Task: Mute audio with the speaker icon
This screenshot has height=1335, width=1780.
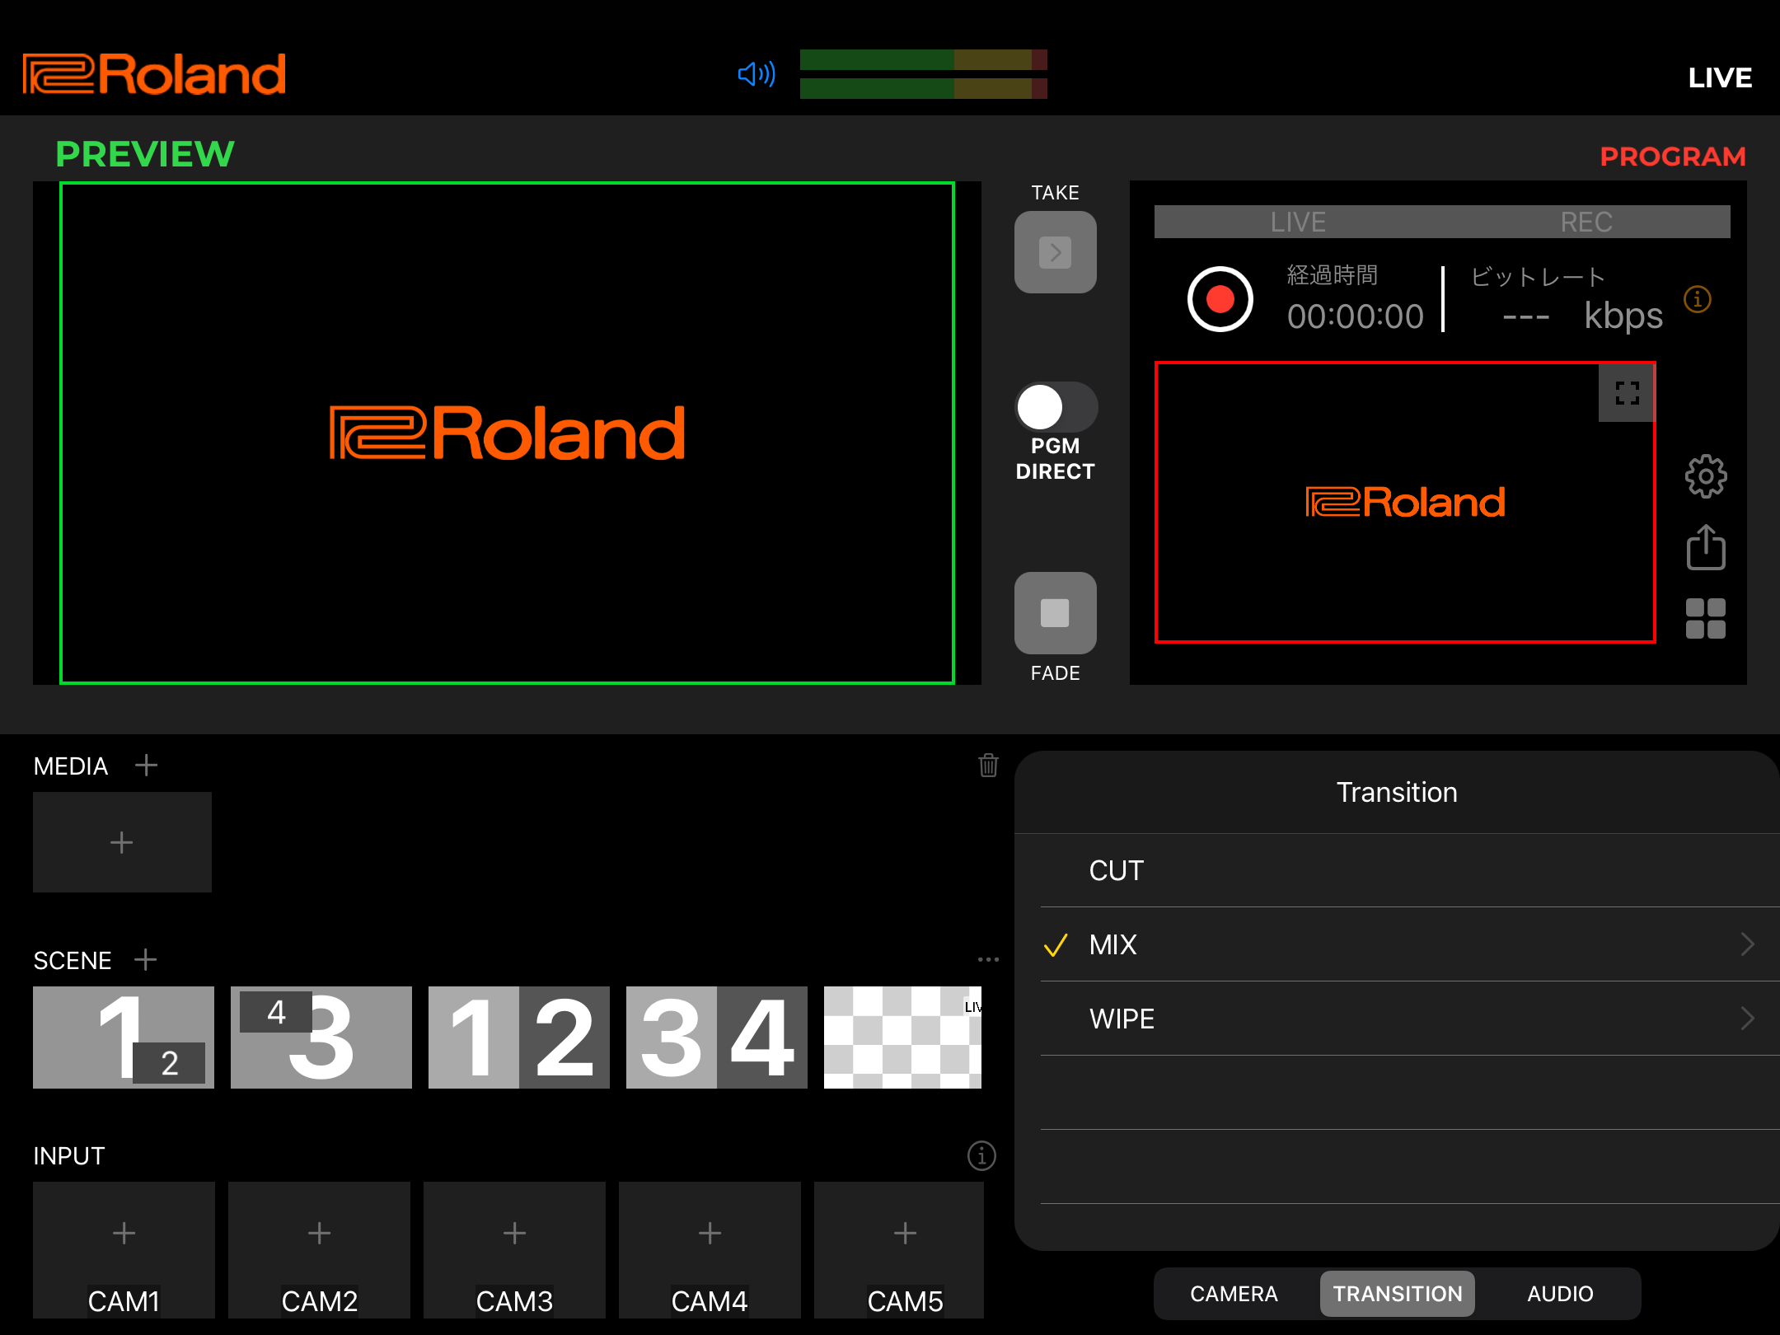Action: (x=756, y=74)
